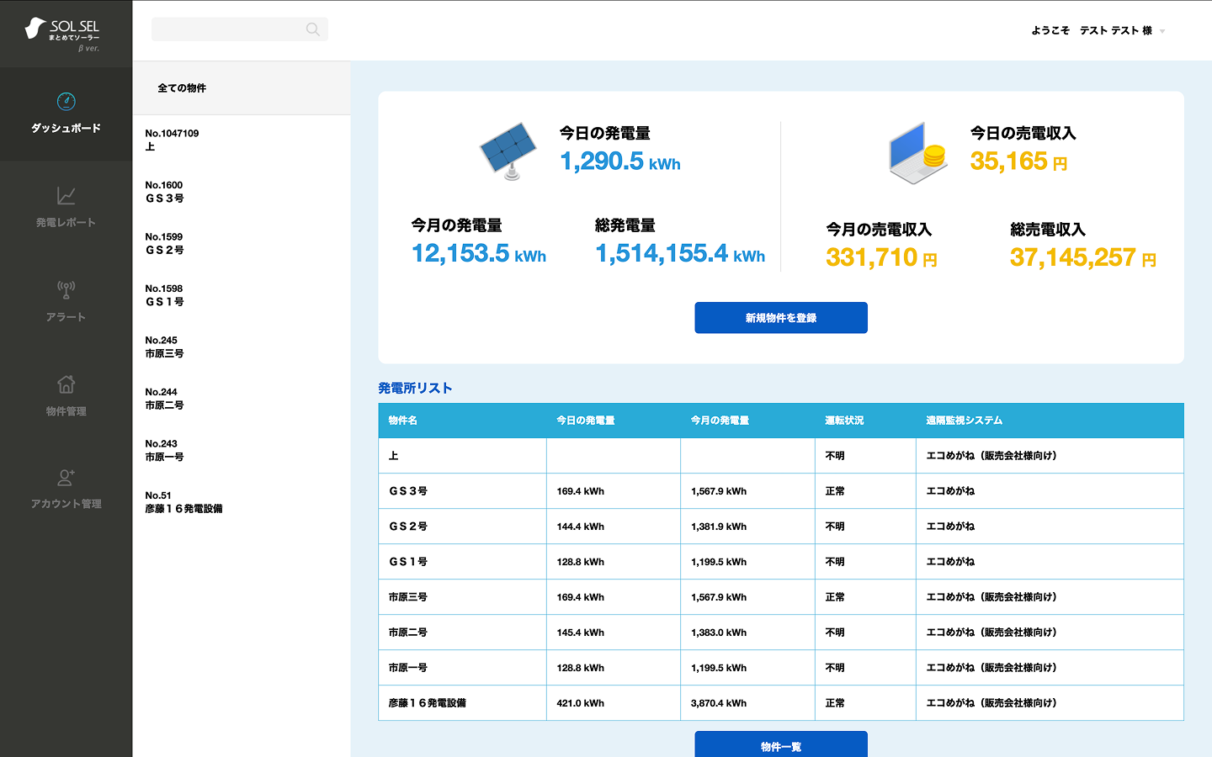Open the 物件管理 house icon
The width and height of the screenshot is (1212, 757).
click(66, 385)
